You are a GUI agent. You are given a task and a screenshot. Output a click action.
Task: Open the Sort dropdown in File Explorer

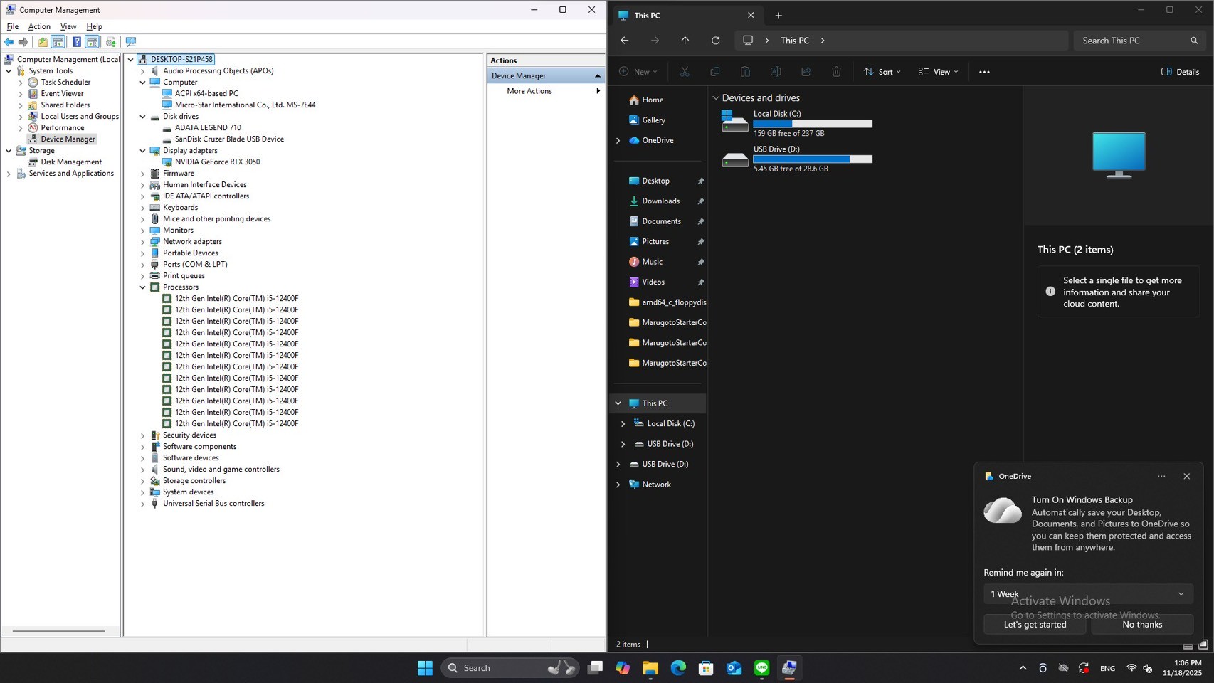(882, 72)
